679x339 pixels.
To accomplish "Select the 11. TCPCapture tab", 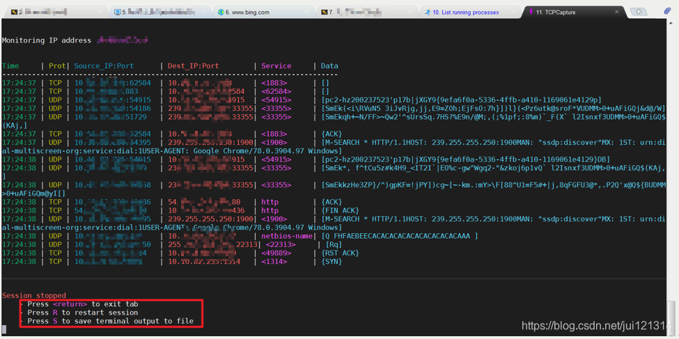I will click(575, 12).
